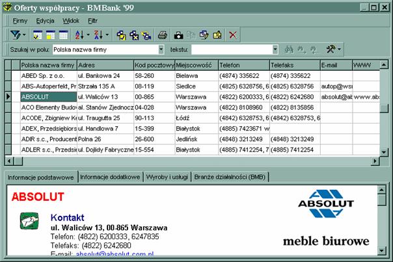Image resolution: width=393 pixels, height=262 pixels.
Task: Click the absolut@absolut.com.pl email link
Action: (x=115, y=254)
